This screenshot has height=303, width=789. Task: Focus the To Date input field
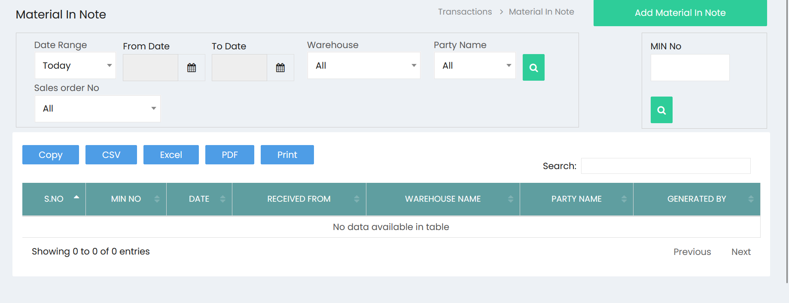tap(239, 67)
